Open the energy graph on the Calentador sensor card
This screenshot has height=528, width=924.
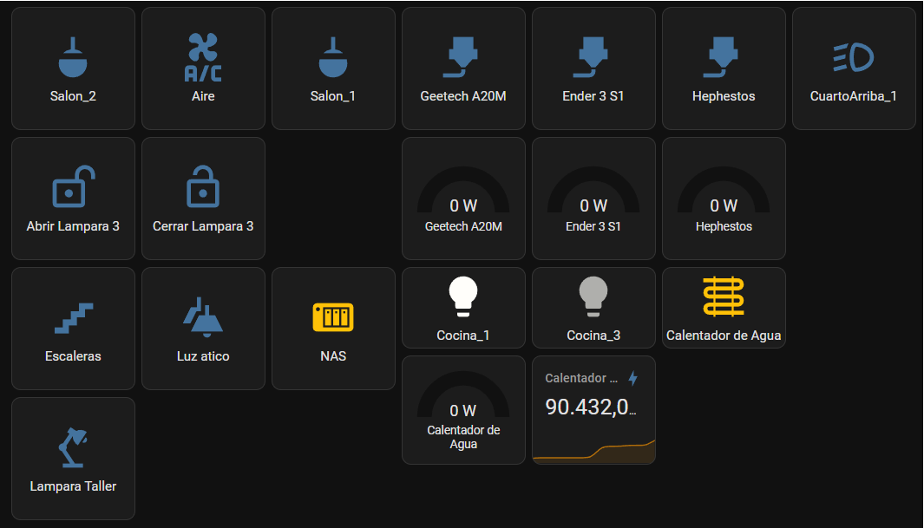[594, 451]
